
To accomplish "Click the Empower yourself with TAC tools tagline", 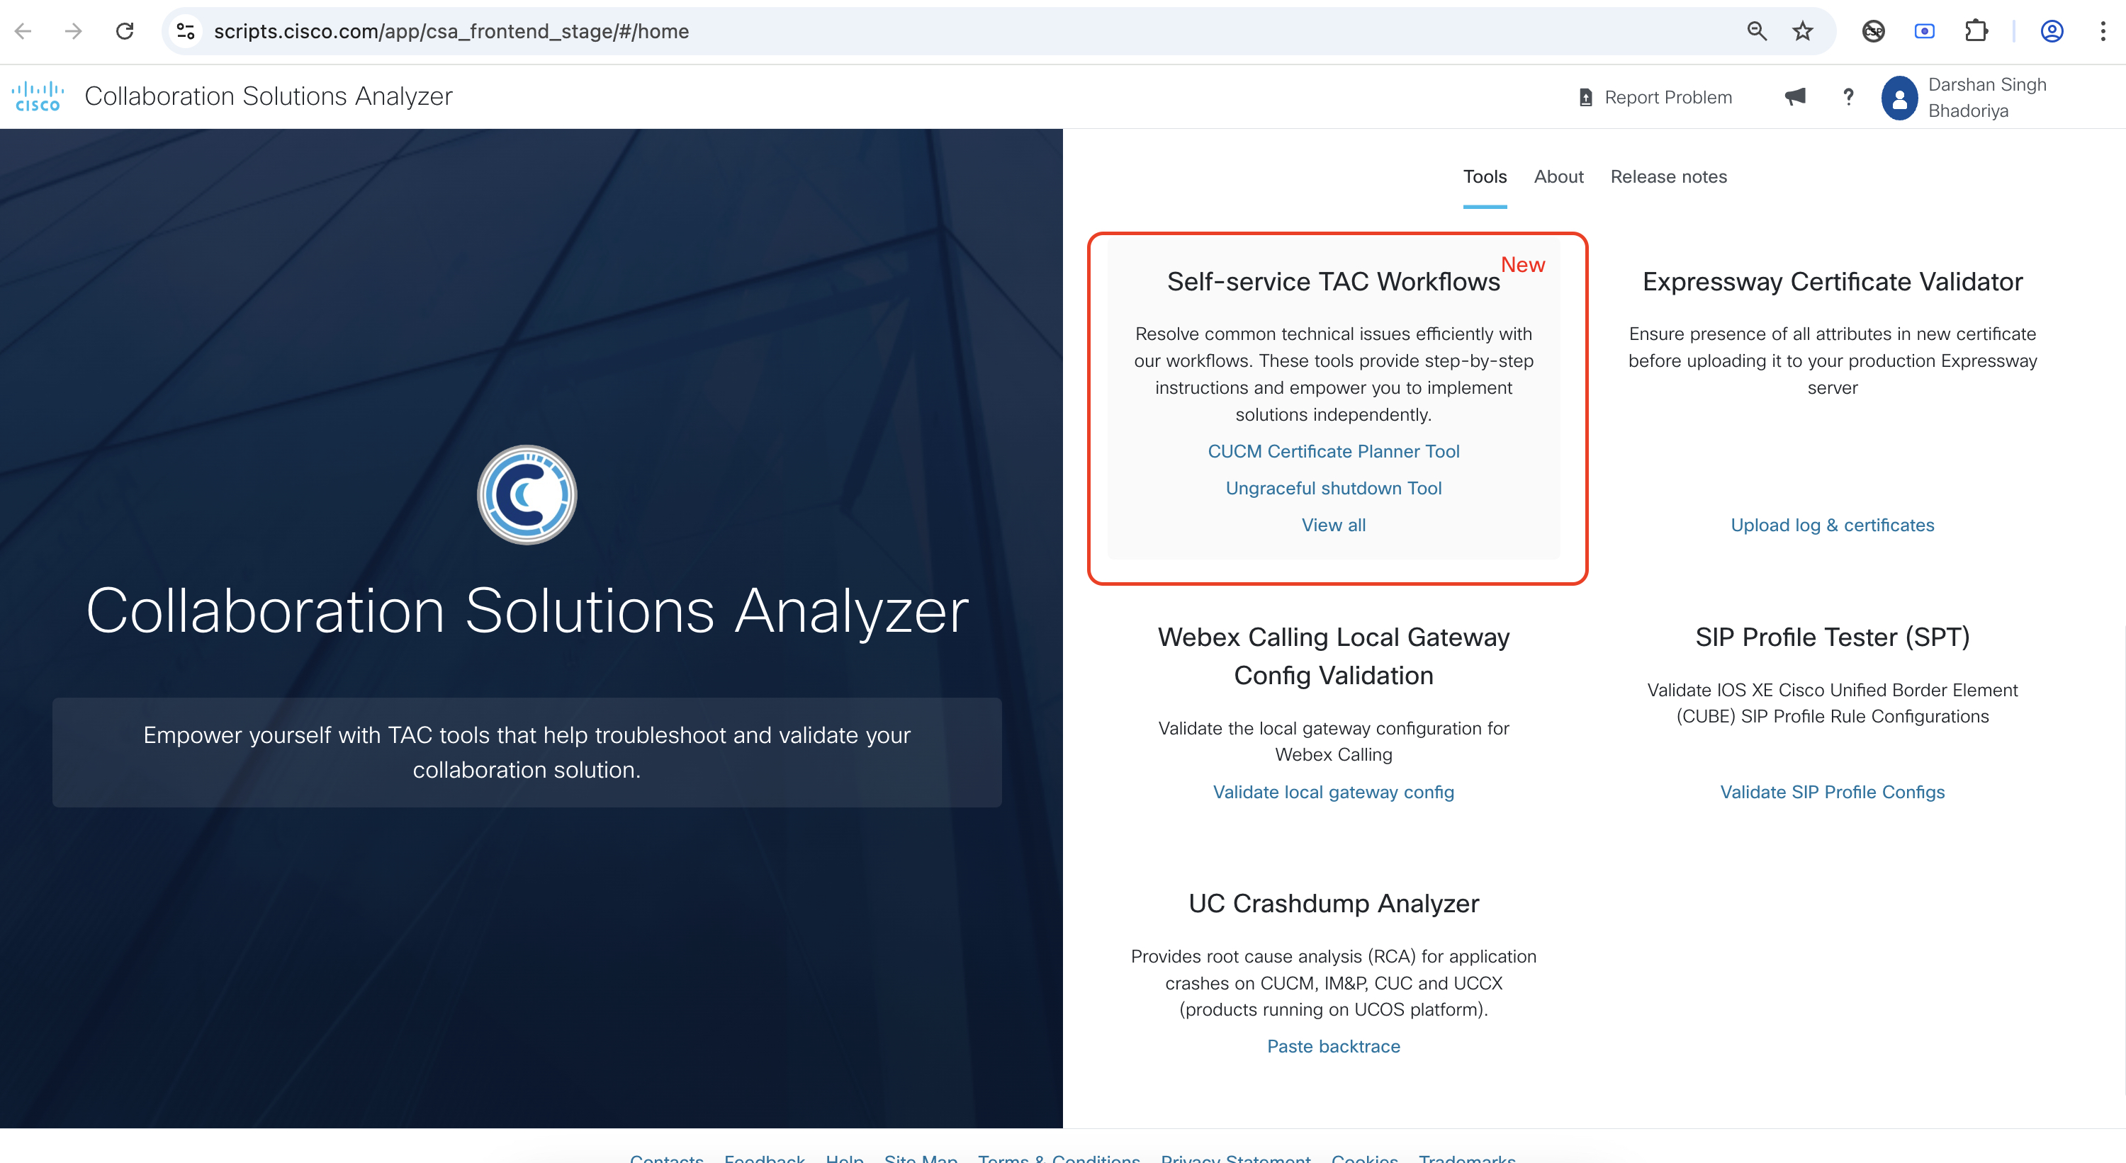I will [x=527, y=752].
